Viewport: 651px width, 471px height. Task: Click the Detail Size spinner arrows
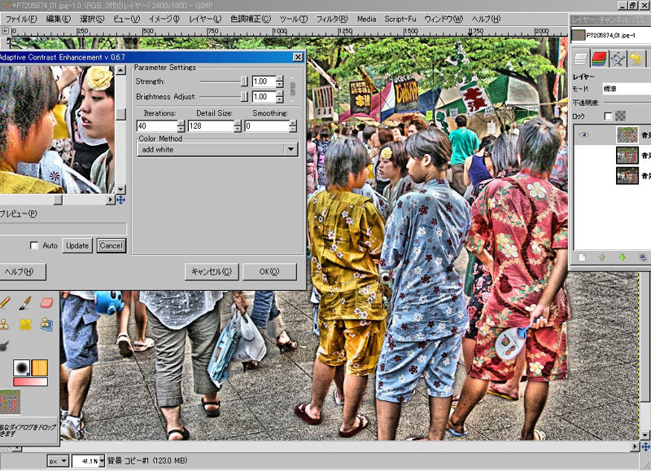[238, 126]
